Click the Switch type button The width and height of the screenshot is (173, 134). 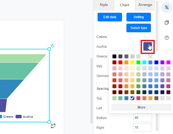point(138,28)
